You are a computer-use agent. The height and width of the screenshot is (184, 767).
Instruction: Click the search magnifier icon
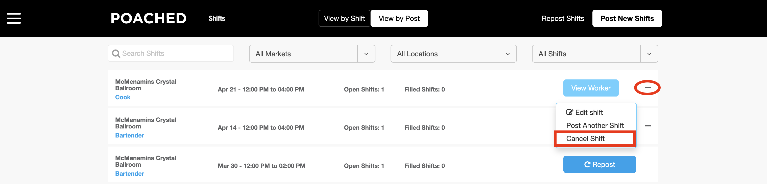click(x=116, y=54)
